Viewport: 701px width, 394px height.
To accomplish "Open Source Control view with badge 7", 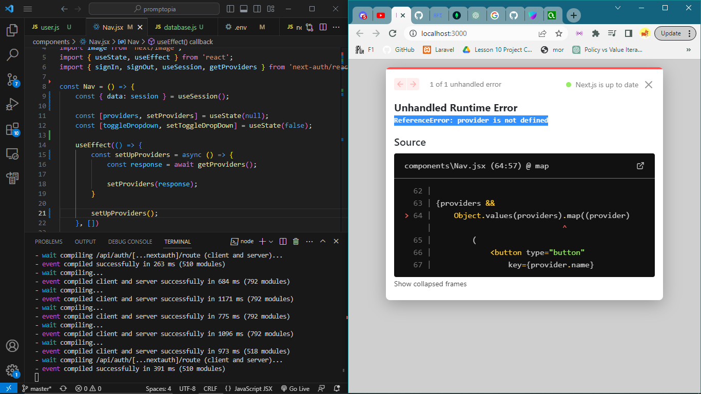I will [12, 80].
